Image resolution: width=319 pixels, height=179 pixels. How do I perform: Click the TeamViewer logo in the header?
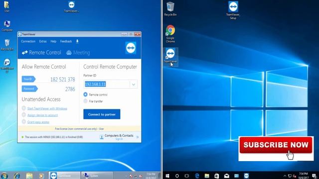(131, 48)
